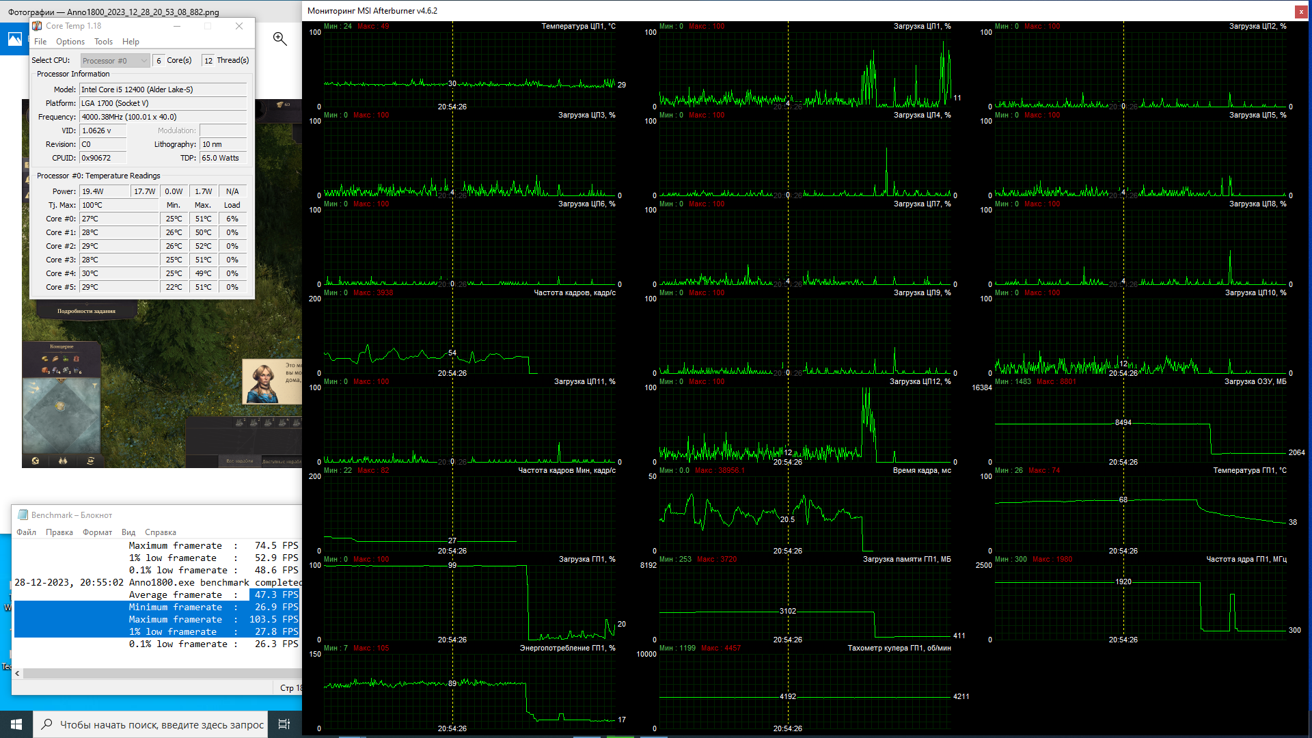
Task: Open Core Temp Tools menu
Action: point(103,42)
